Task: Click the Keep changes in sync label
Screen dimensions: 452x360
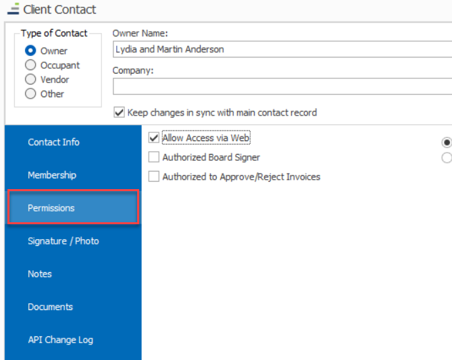Action: (x=222, y=112)
